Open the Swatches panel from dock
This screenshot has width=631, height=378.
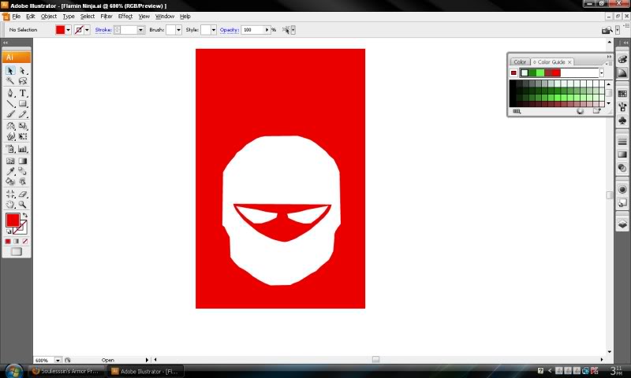(622, 94)
